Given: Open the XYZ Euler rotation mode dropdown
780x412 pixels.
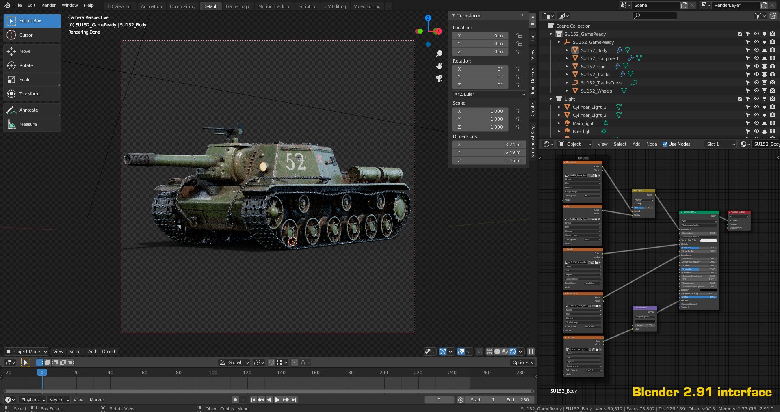Looking at the screenshot, I should click(x=489, y=94).
